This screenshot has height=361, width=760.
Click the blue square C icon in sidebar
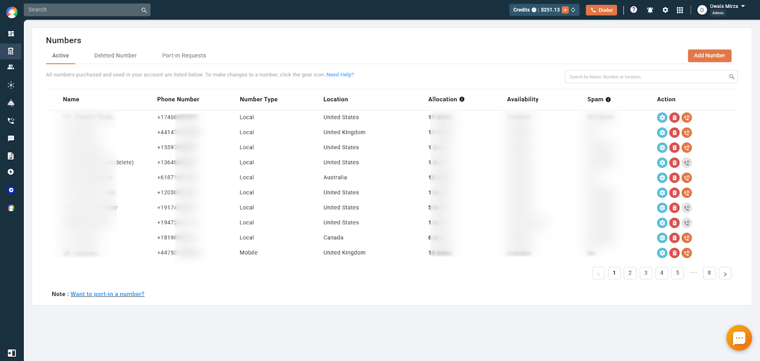click(11, 190)
